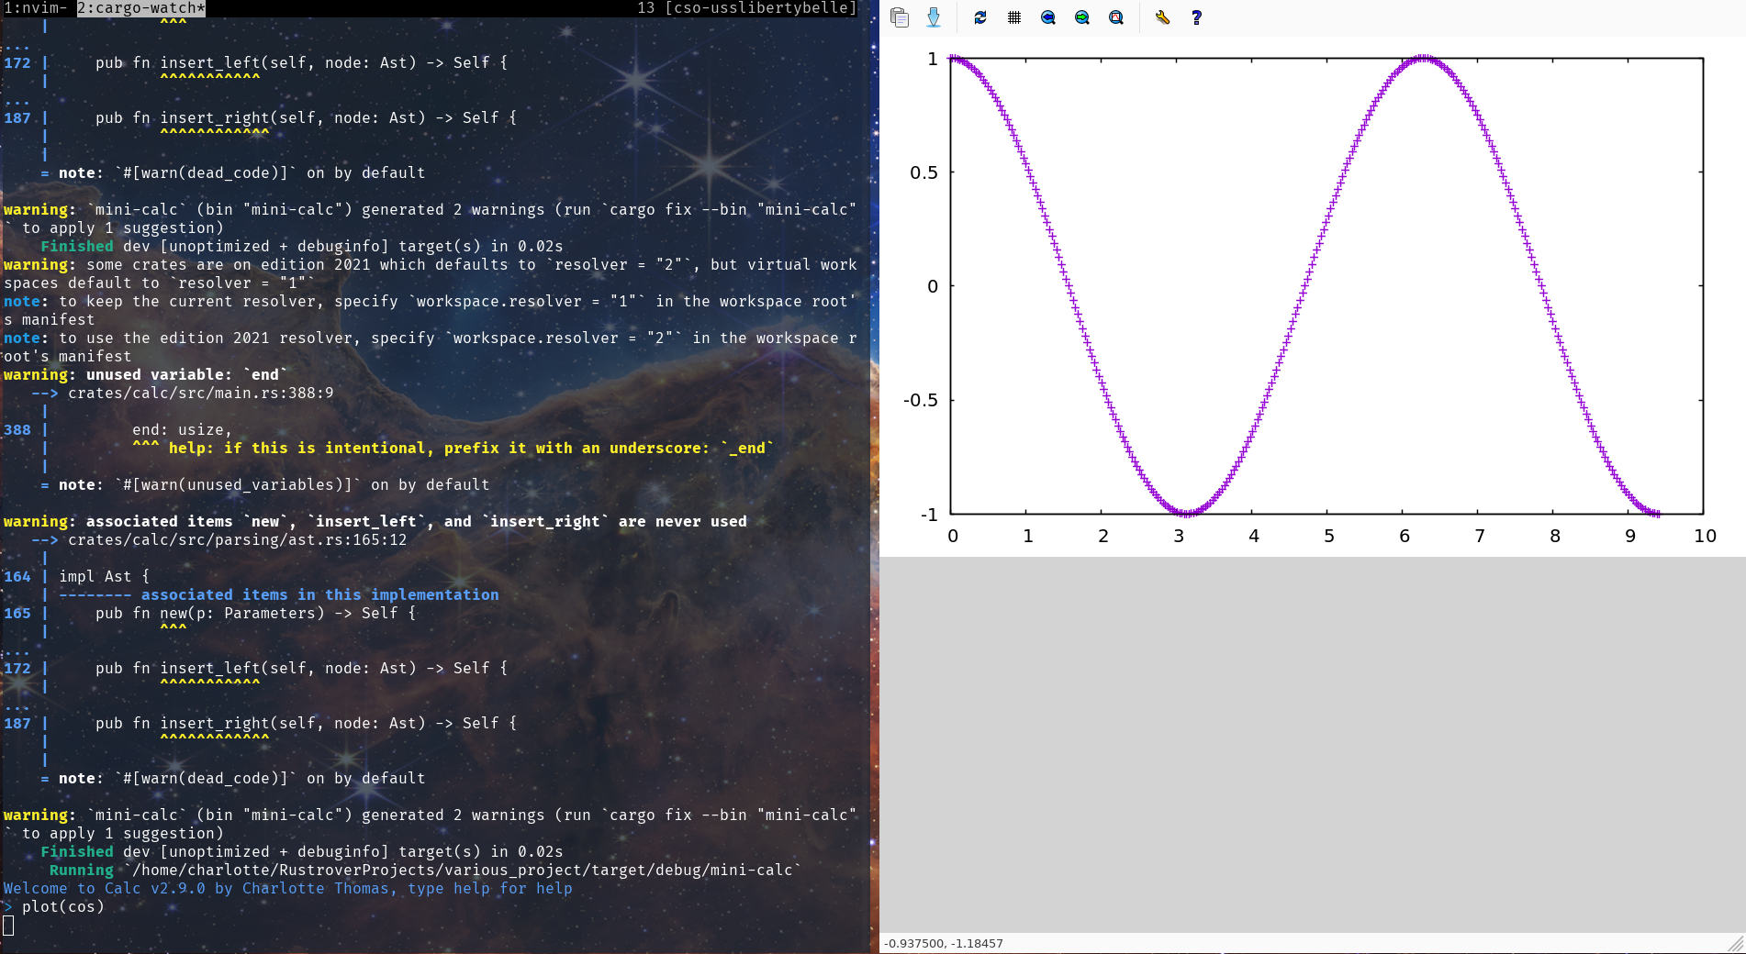Open help via the question mark icon
This screenshot has width=1746, height=954.
pyautogui.click(x=1196, y=17)
